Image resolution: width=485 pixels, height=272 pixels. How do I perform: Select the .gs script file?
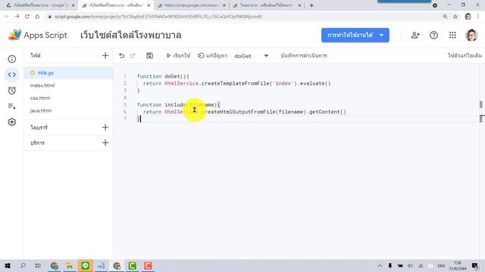(x=68, y=73)
